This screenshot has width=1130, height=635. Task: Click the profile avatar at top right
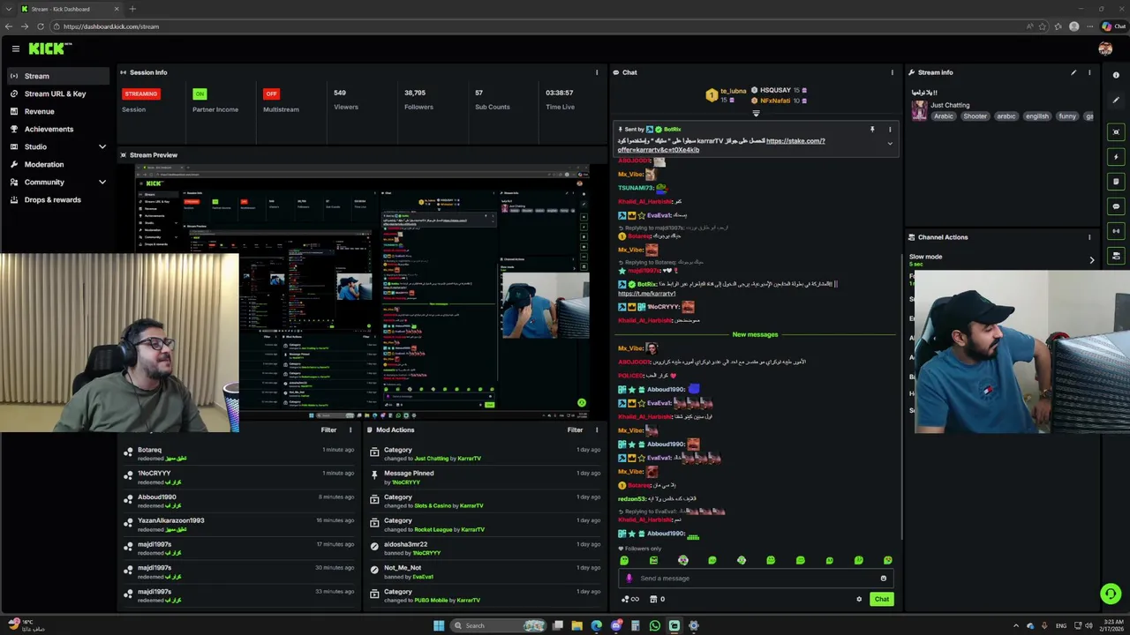[x=1105, y=49]
